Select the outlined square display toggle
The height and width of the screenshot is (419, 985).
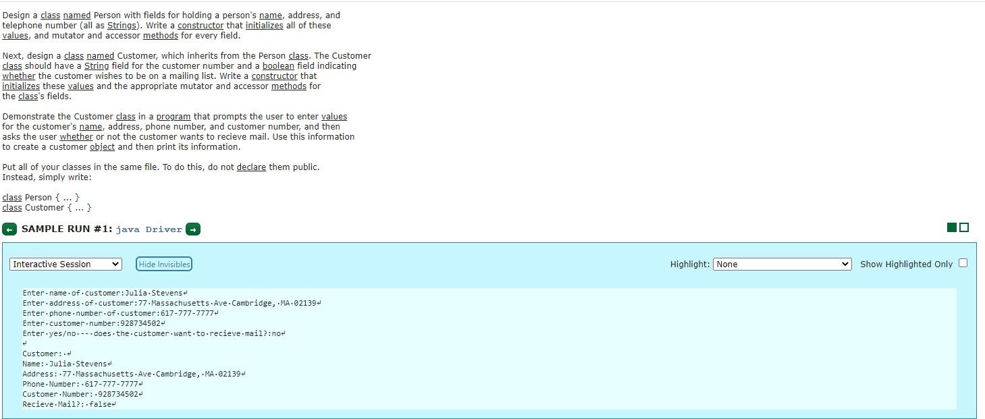(963, 227)
